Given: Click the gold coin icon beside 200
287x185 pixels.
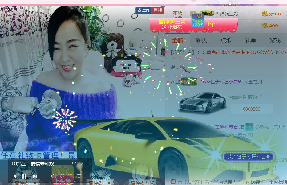Looking at the screenshot, I should pos(265,25).
